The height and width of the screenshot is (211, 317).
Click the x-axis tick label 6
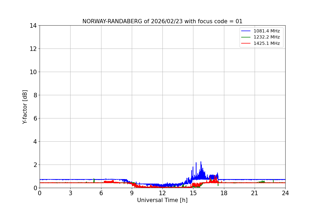tap(101, 193)
